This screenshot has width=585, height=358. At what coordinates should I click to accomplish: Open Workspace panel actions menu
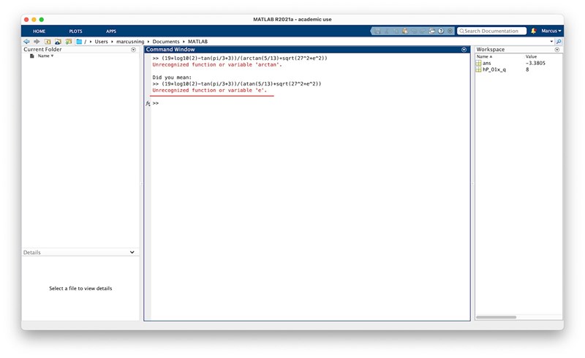[x=557, y=50]
